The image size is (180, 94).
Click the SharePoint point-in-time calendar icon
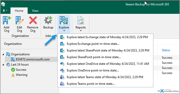[x=62, y=57]
